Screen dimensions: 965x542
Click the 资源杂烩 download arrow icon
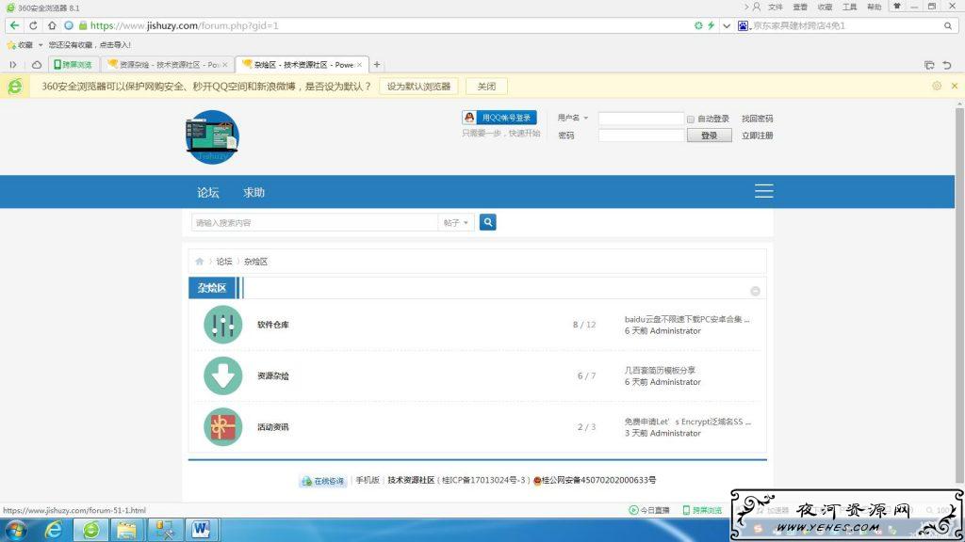222,375
